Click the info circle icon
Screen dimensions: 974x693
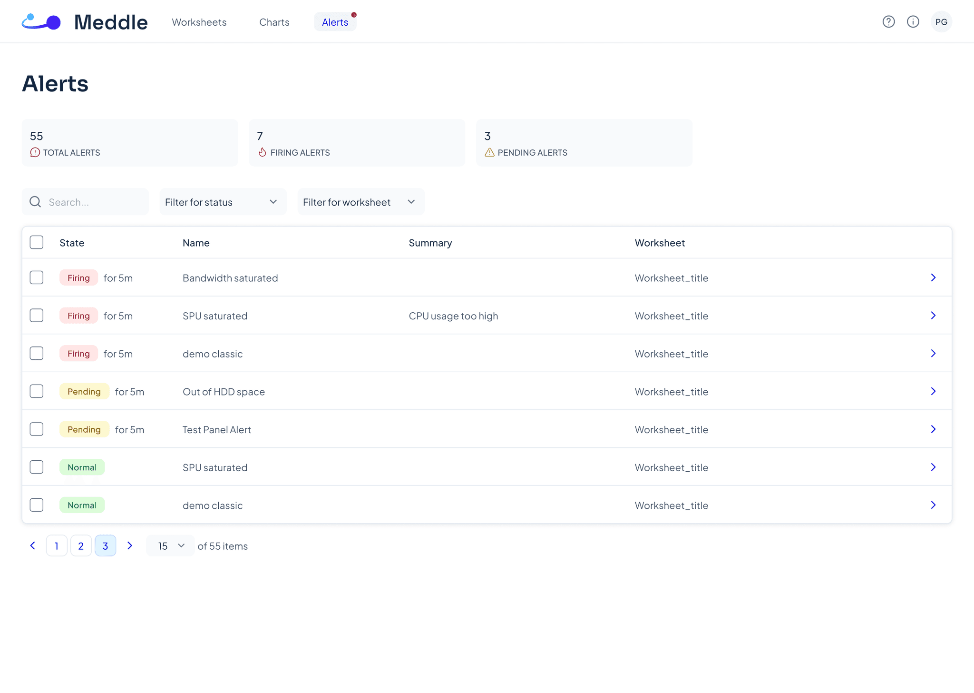coord(913,22)
